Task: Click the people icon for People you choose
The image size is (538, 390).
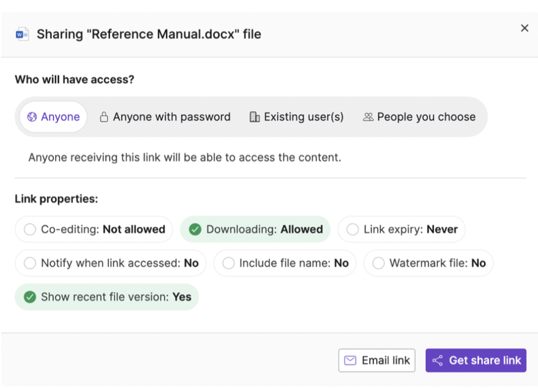Action: [368, 117]
